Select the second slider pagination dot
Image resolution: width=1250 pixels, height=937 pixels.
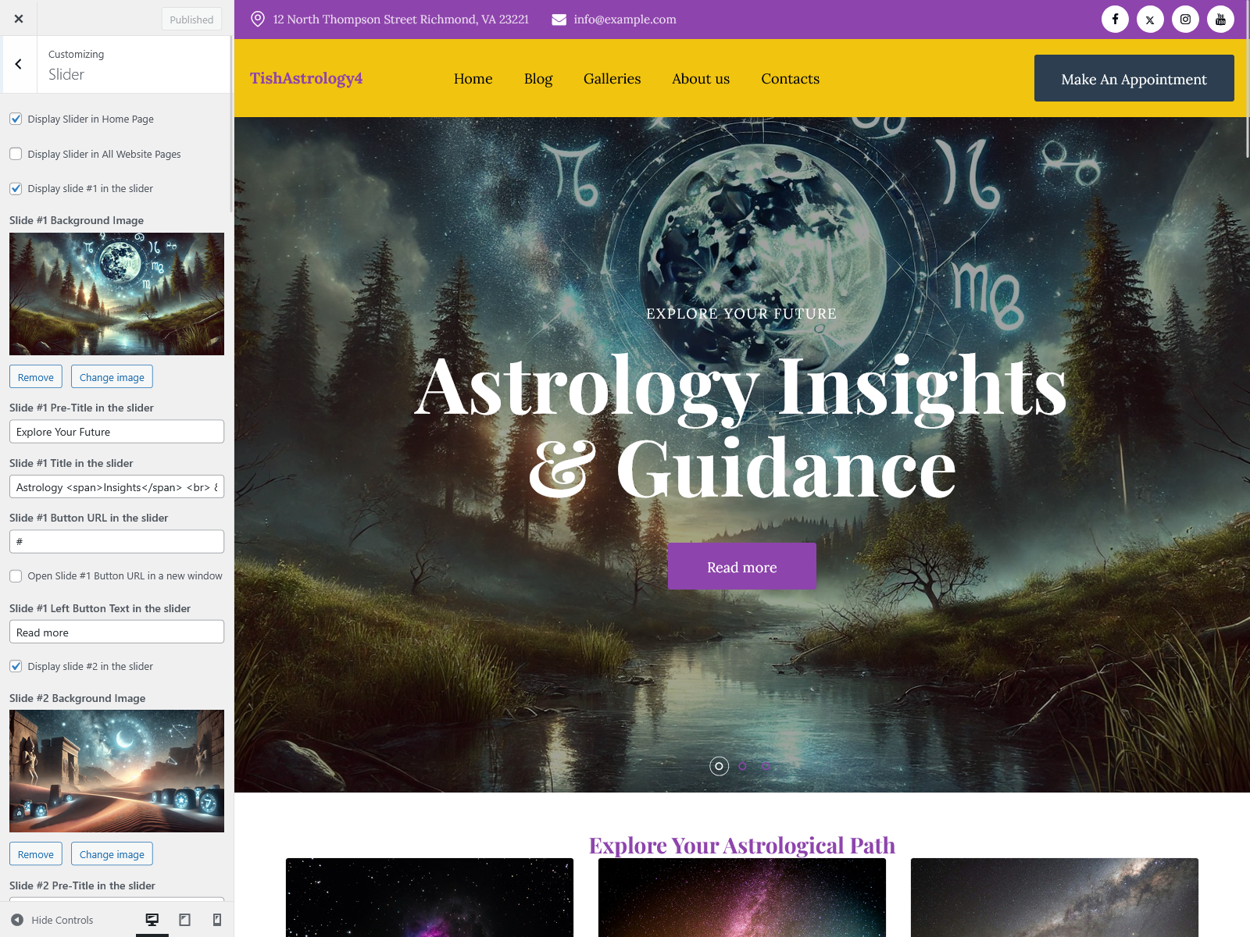(742, 766)
